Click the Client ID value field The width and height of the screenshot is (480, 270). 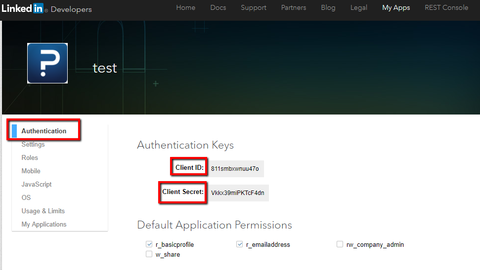235,169
